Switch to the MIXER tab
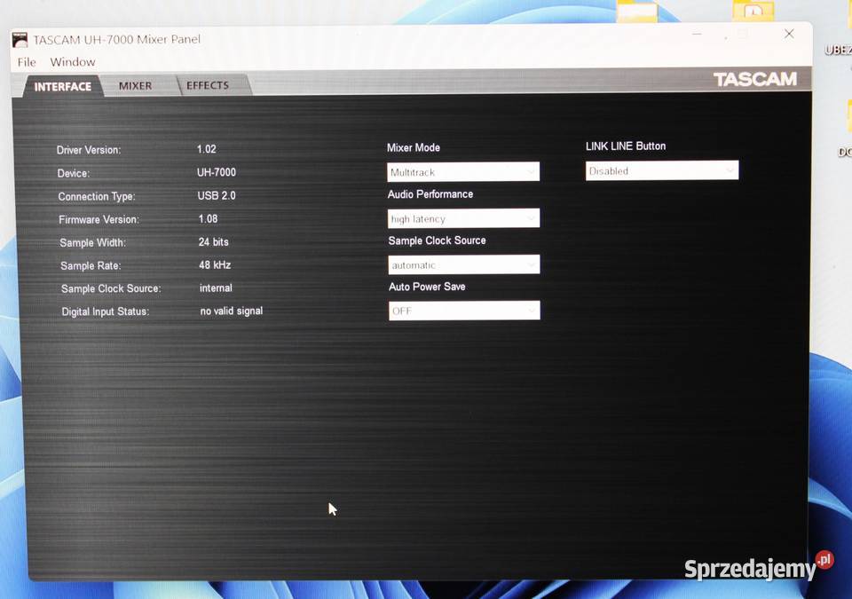852x599 pixels. coord(135,86)
